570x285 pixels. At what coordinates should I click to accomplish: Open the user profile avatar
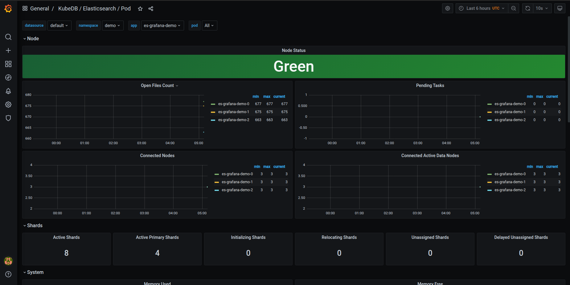click(8, 261)
